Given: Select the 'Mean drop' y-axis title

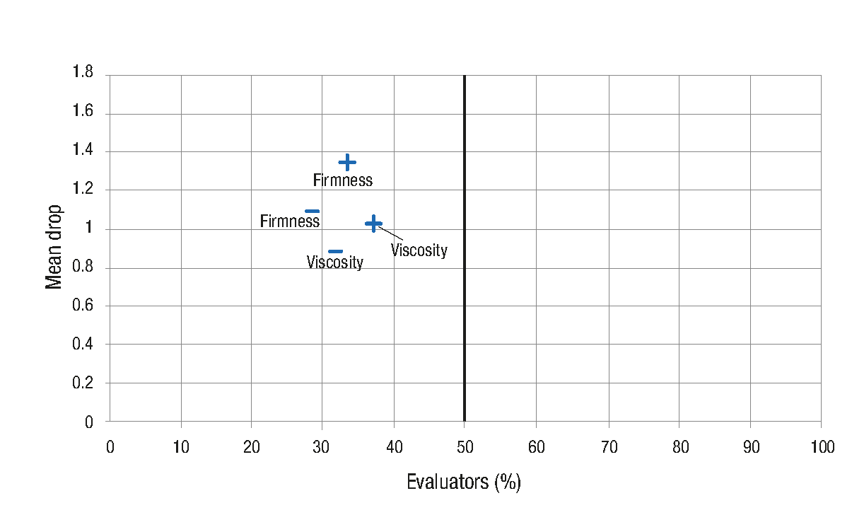Looking at the screenshot, I should [x=54, y=248].
